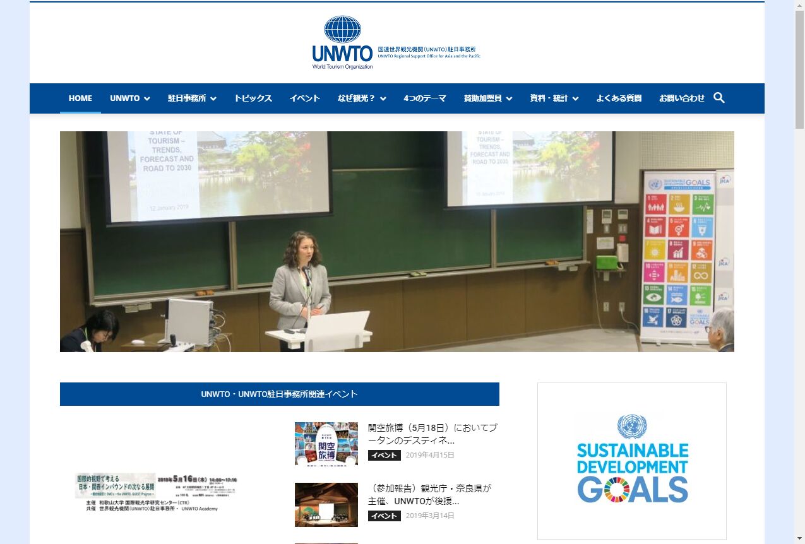Open the 4つのテーマ menu item
The height and width of the screenshot is (544, 805).
[x=425, y=98]
